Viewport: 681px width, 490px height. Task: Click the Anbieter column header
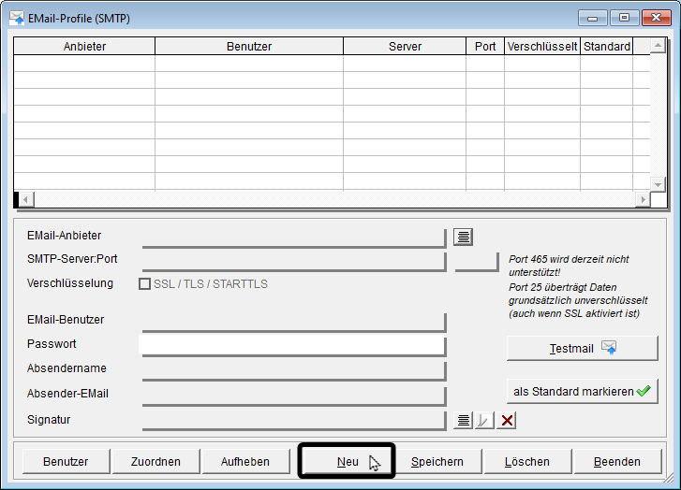click(84, 47)
